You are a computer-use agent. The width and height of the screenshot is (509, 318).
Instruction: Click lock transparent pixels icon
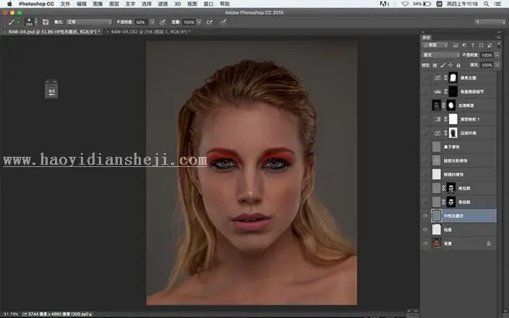(x=435, y=65)
